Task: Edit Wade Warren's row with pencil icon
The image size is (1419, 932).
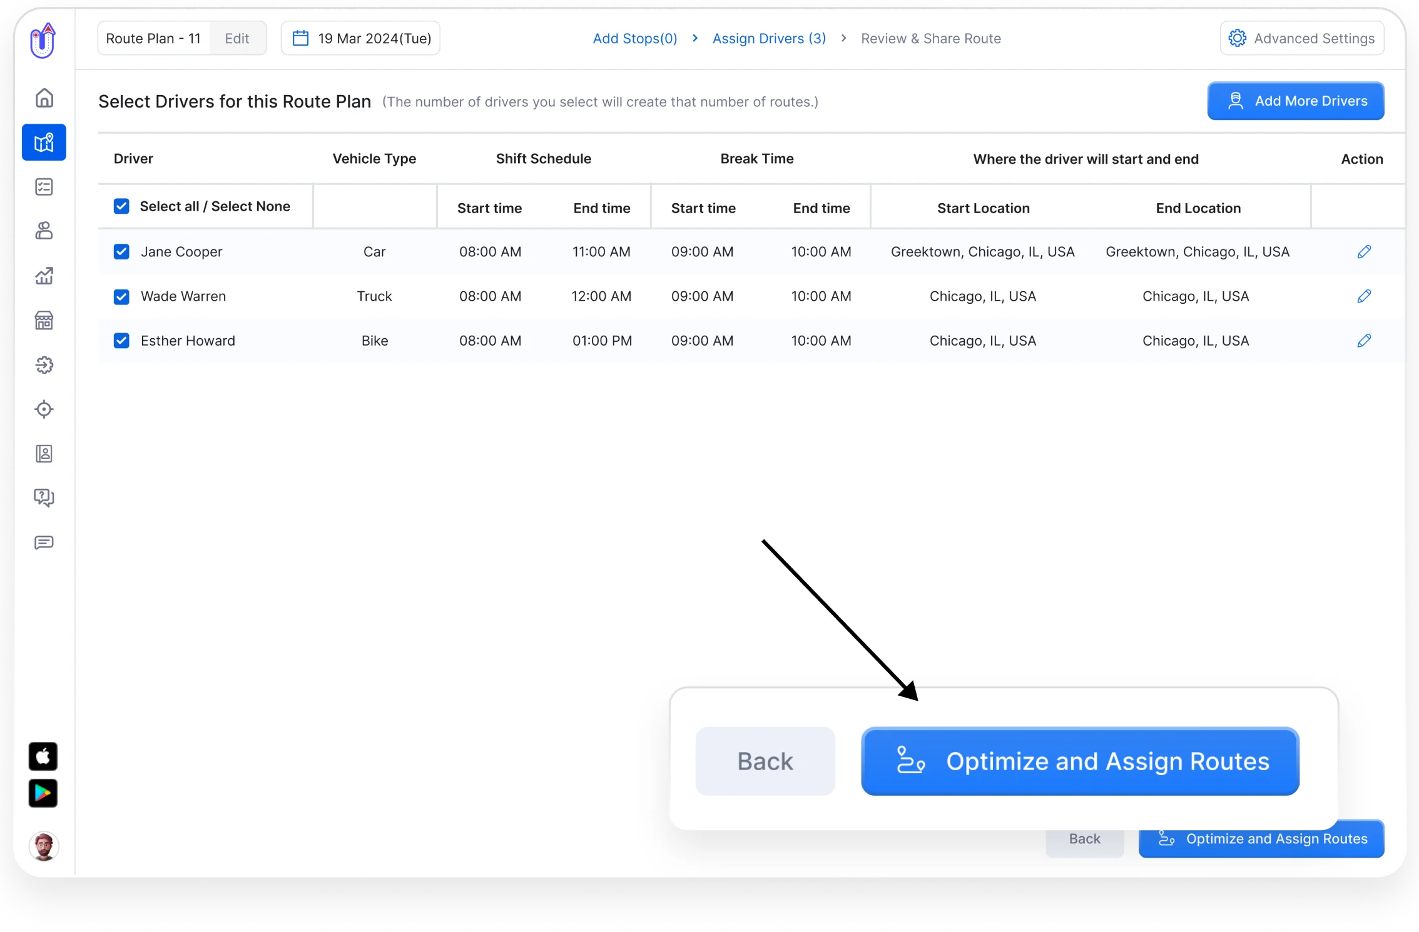Action: pos(1364,296)
